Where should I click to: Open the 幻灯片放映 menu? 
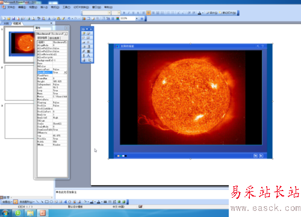pos(81,7)
